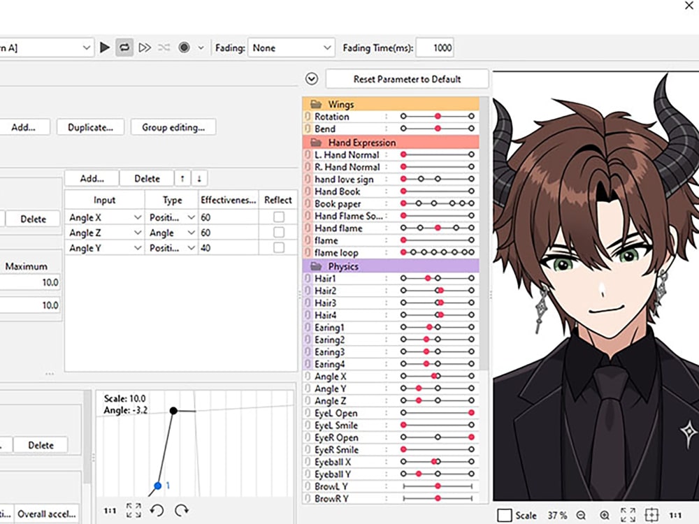The image size is (699, 524).
Task: Toggle link icon next to Angle X
Action: tap(308, 377)
